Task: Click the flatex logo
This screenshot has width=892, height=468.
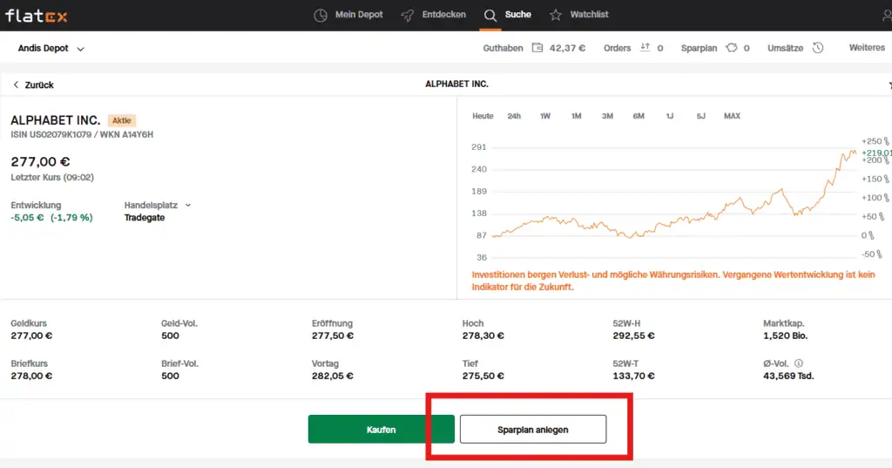Action: [37, 16]
